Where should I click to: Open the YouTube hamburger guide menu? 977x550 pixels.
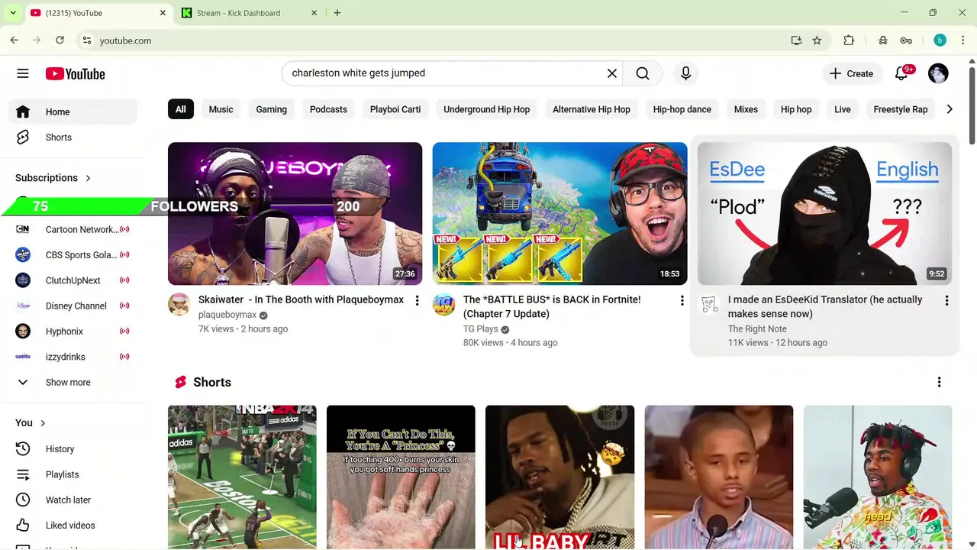pos(23,73)
